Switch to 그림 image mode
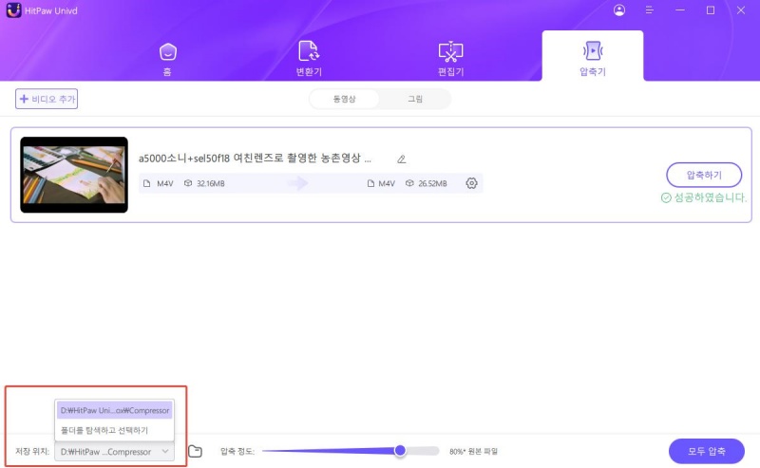 (415, 99)
